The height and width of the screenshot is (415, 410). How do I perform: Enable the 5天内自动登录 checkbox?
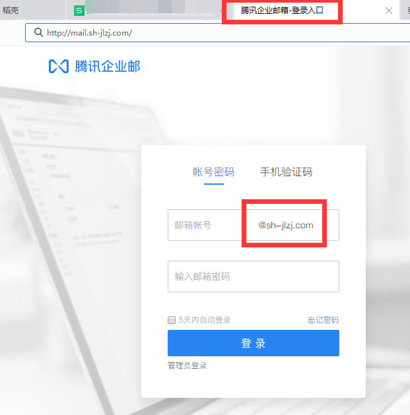point(172,320)
